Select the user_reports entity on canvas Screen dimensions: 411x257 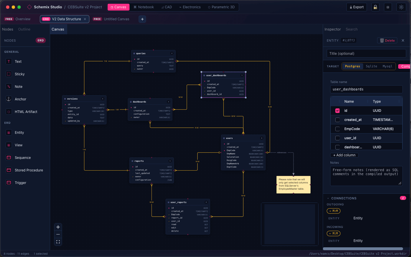[188, 217]
